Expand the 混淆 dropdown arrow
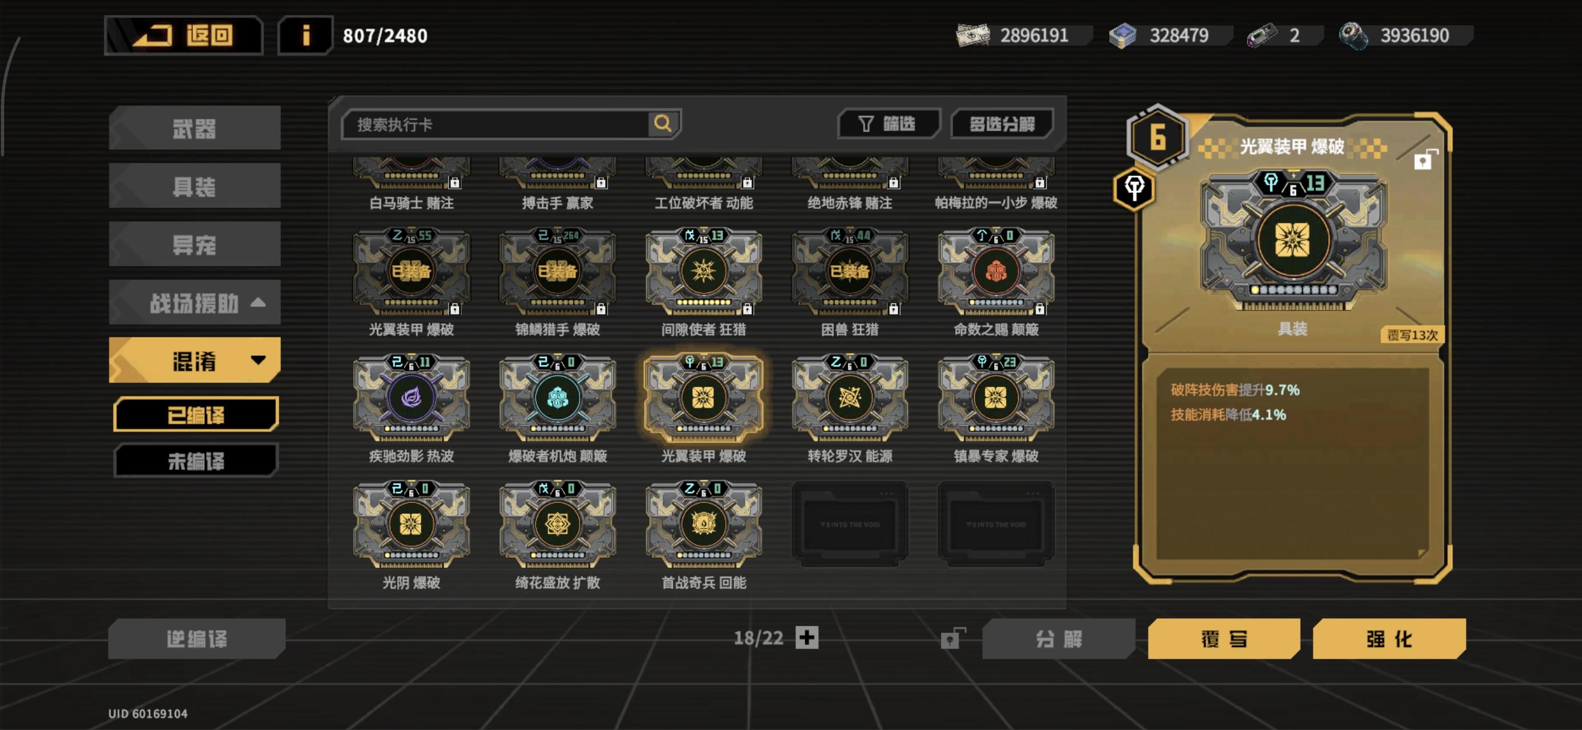 coord(258,360)
